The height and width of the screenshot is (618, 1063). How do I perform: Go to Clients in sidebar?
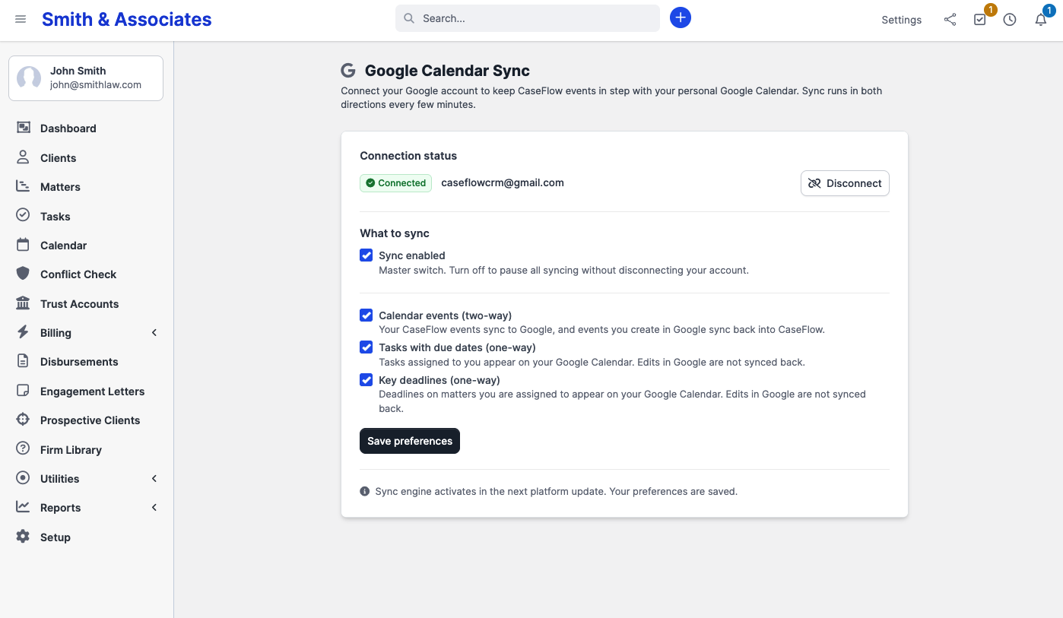(87, 158)
